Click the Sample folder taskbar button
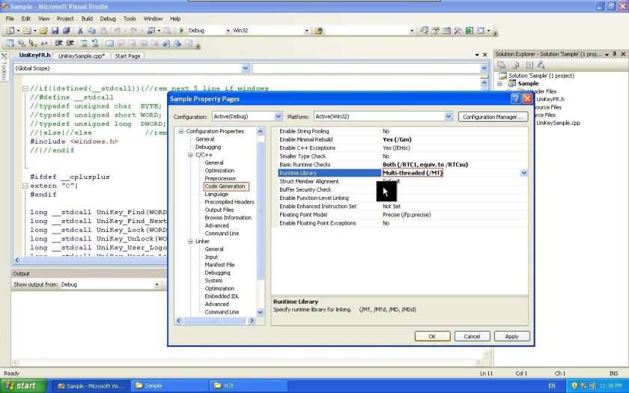Screen dimensions: 629x393 pyautogui.click(x=170, y=386)
